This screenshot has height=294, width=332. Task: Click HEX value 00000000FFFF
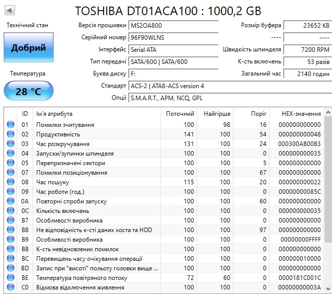pyautogui.click(x=301, y=240)
